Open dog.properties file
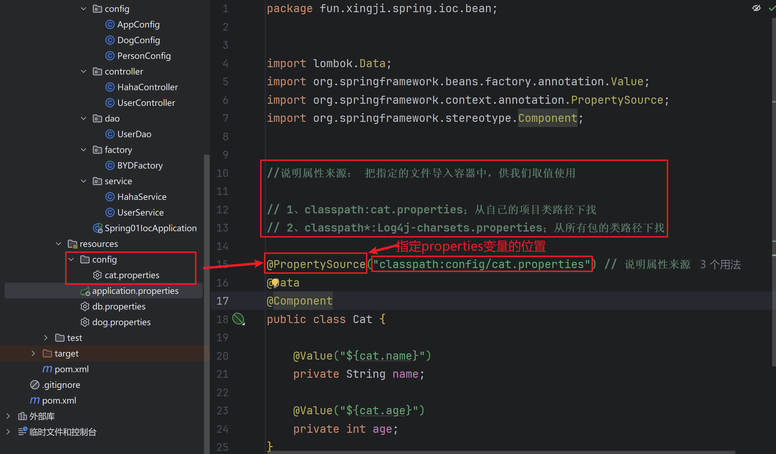 tap(121, 322)
